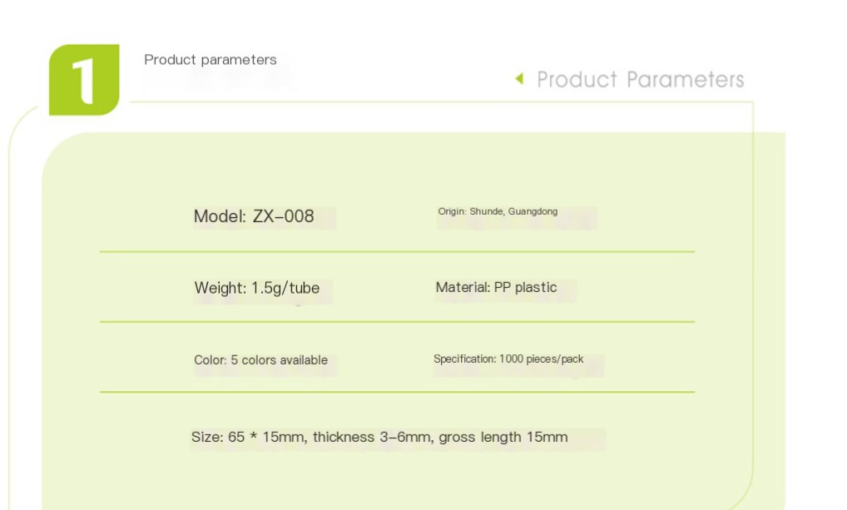The height and width of the screenshot is (510, 847).
Task: Click the green triangle arrow beside the heading
Action: [x=519, y=79]
